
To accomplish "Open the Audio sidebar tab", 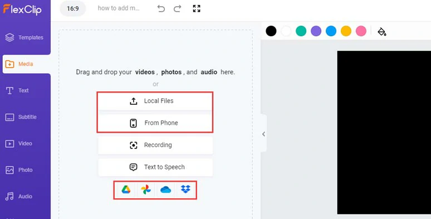I will [19, 197].
